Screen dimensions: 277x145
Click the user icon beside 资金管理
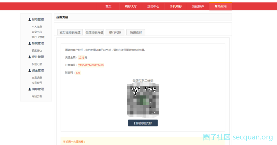click(x=29, y=70)
